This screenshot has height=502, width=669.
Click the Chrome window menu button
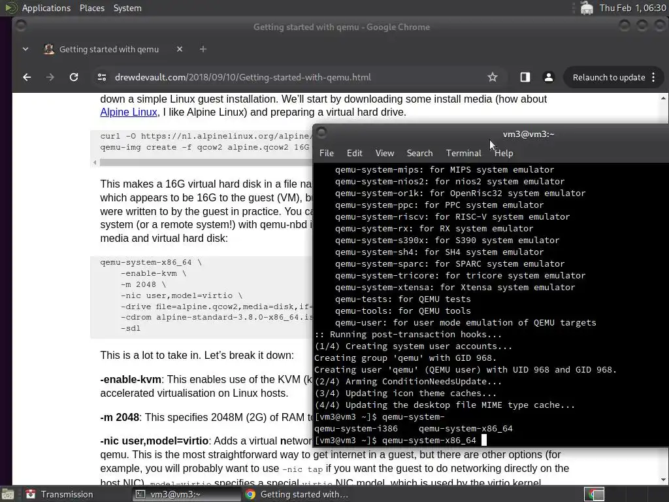click(x=20, y=26)
